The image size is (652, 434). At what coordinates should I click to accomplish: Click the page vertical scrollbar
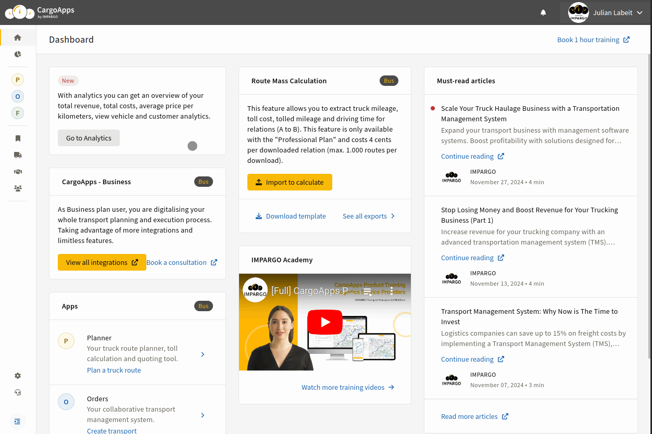[649, 206]
